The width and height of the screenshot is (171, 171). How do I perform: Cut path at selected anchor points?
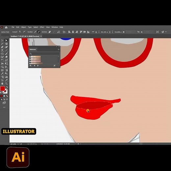pos(59,32)
